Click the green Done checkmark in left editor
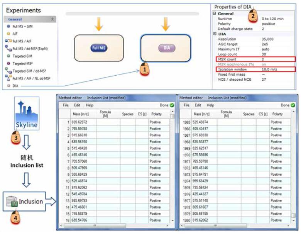This screenshot has width=301, height=234. pos(172,105)
